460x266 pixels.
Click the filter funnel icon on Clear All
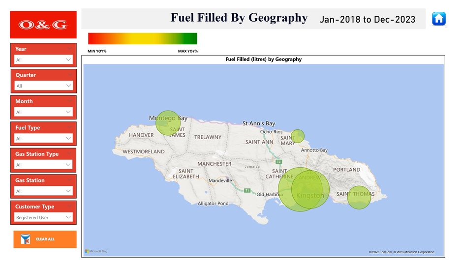[26, 239]
